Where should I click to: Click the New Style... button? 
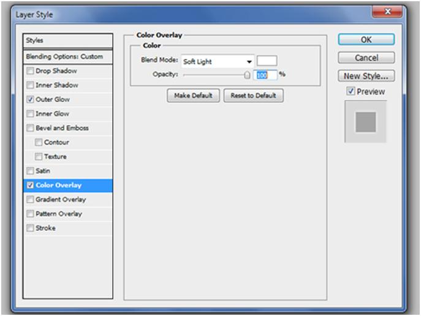366,76
